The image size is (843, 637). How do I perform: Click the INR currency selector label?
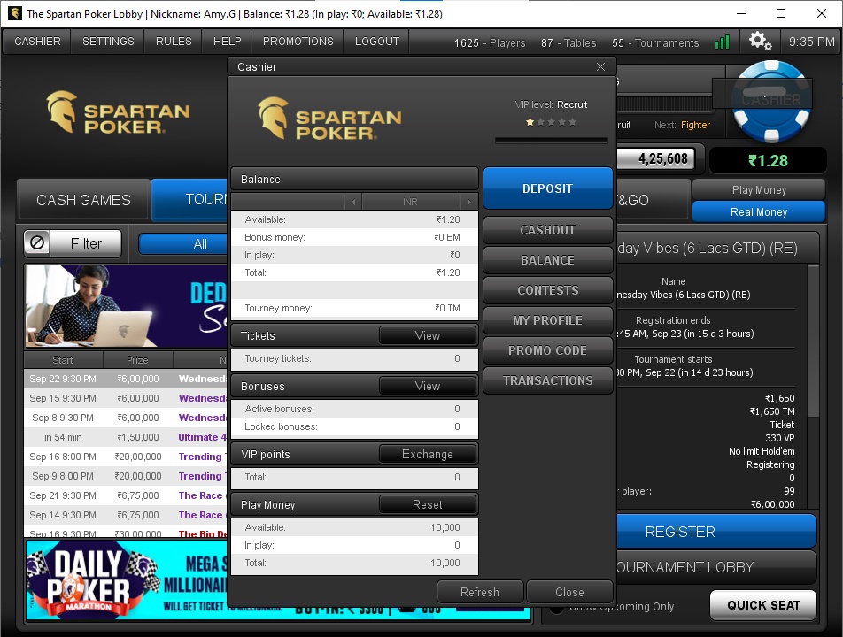[x=411, y=202]
